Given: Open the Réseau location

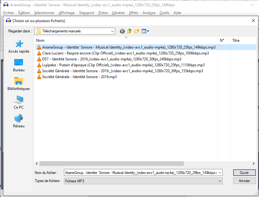Looking at the screenshot, I should click(19, 121).
